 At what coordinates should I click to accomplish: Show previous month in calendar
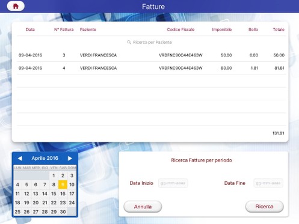click(20, 159)
